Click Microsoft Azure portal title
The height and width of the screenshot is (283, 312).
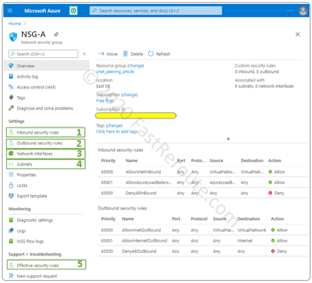(x=42, y=11)
